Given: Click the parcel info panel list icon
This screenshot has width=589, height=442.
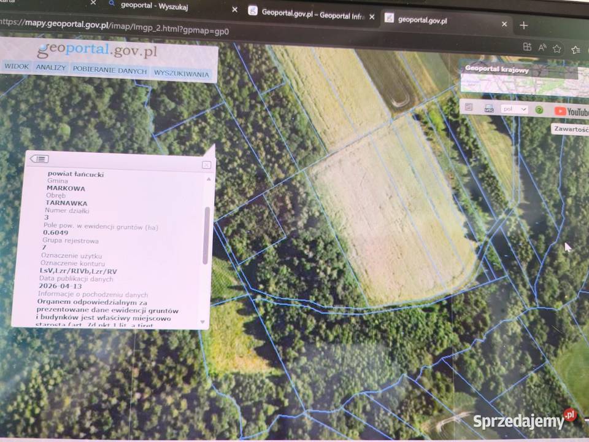Looking at the screenshot, I should click(39, 158).
